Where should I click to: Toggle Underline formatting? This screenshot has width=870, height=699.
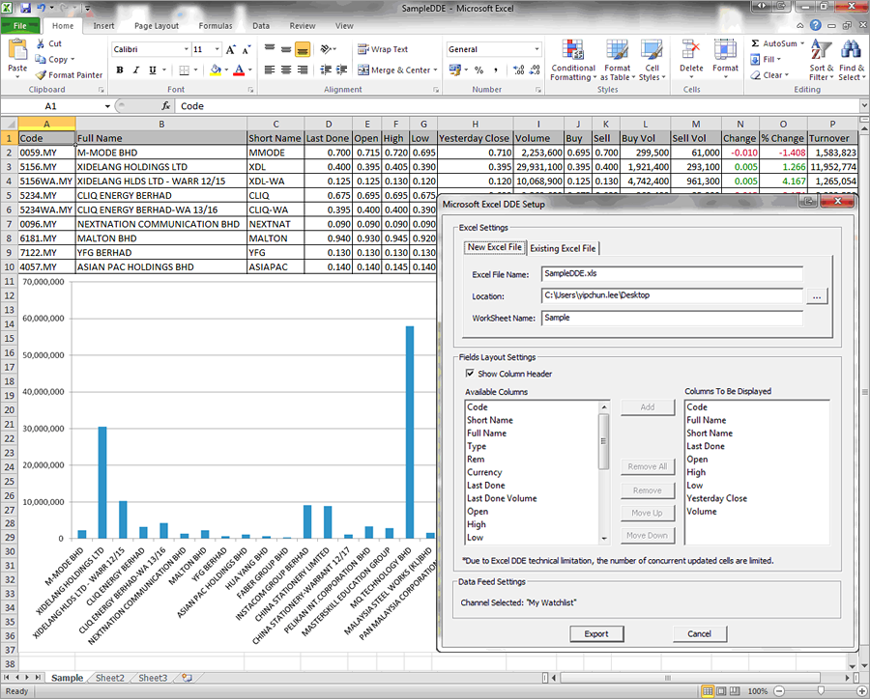(152, 70)
